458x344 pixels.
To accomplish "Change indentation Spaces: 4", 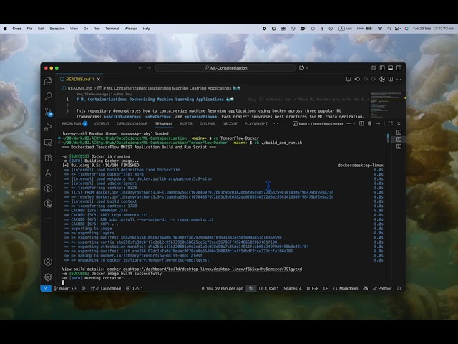I will point(293,288).
